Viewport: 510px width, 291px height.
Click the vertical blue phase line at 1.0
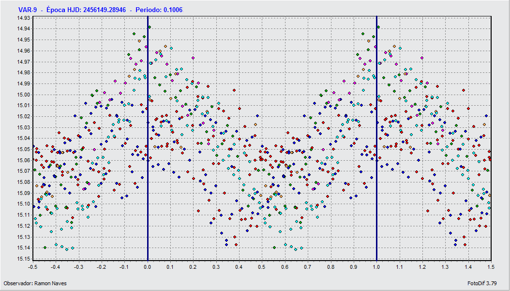pos(376,139)
